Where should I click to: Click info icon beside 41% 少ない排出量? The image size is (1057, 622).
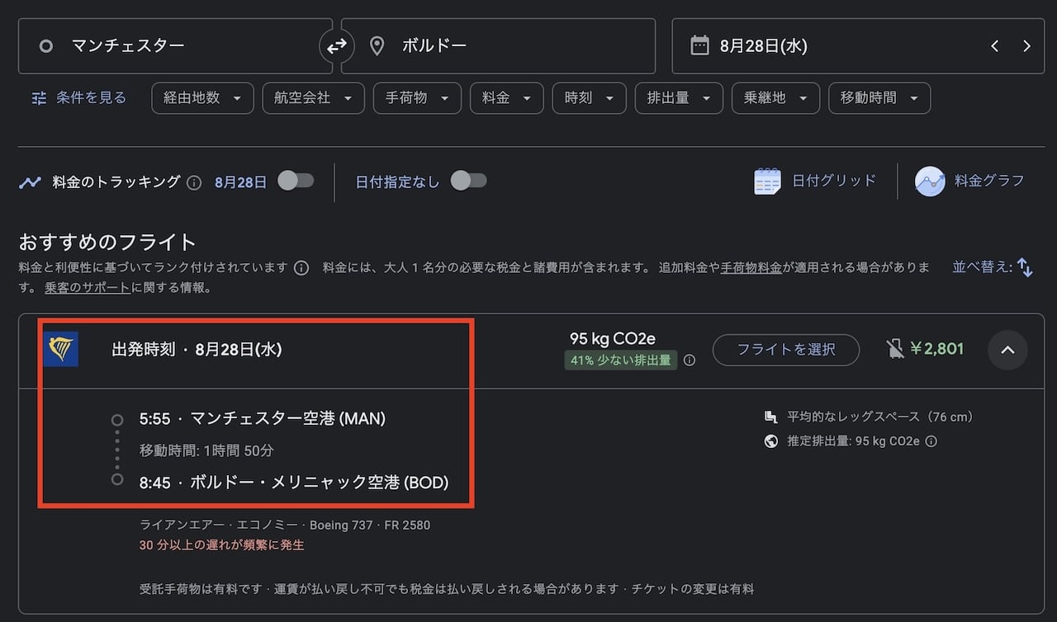click(690, 360)
